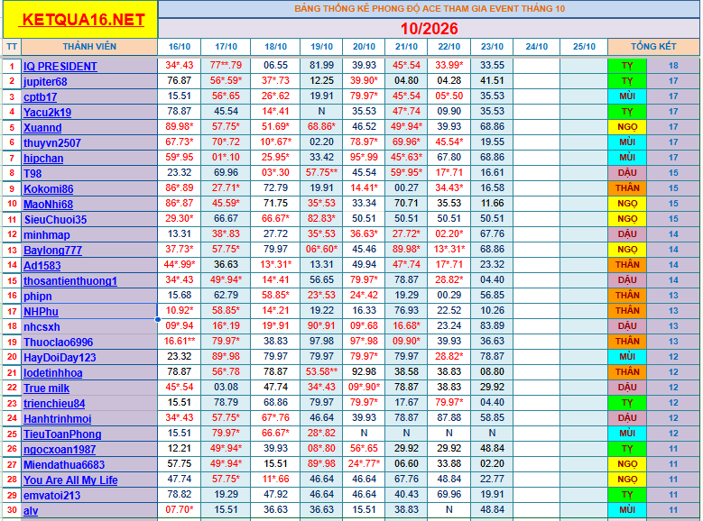Select the 24/10 date header
Image resolution: width=703 pixels, height=521 pixels.
pos(536,47)
